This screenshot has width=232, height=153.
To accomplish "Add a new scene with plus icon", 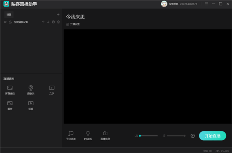I will [x=58, y=15].
